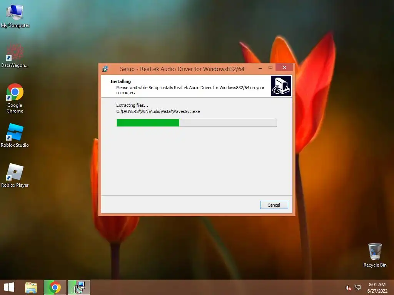Screen dimensions: 394x295
Task: Click the setup icon in the title bar
Action: (105, 69)
